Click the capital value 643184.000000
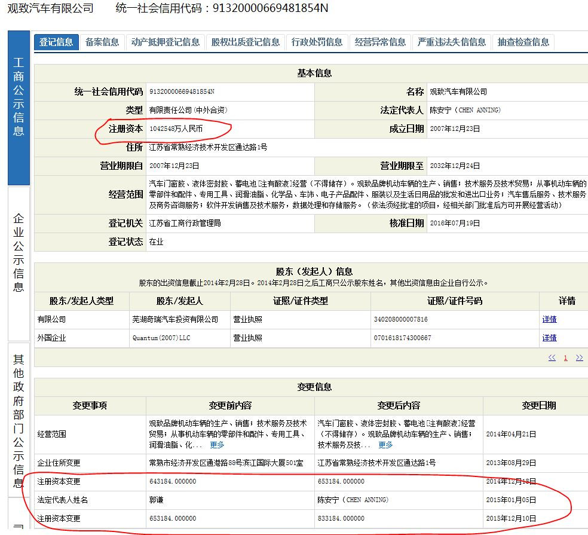The image size is (588, 535). (173, 481)
